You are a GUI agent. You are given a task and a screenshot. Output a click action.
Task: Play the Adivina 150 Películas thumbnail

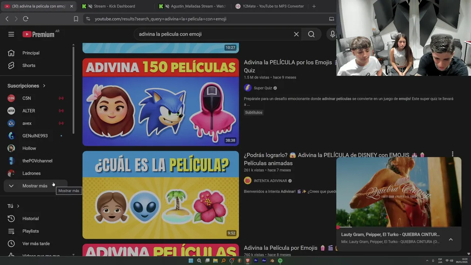[x=160, y=102]
